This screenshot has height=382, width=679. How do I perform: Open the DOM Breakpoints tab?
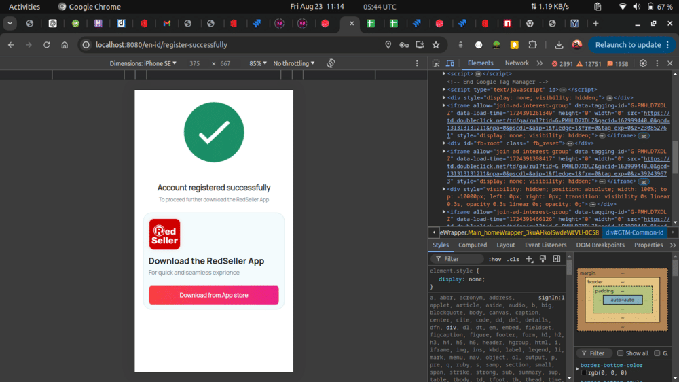coord(600,245)
